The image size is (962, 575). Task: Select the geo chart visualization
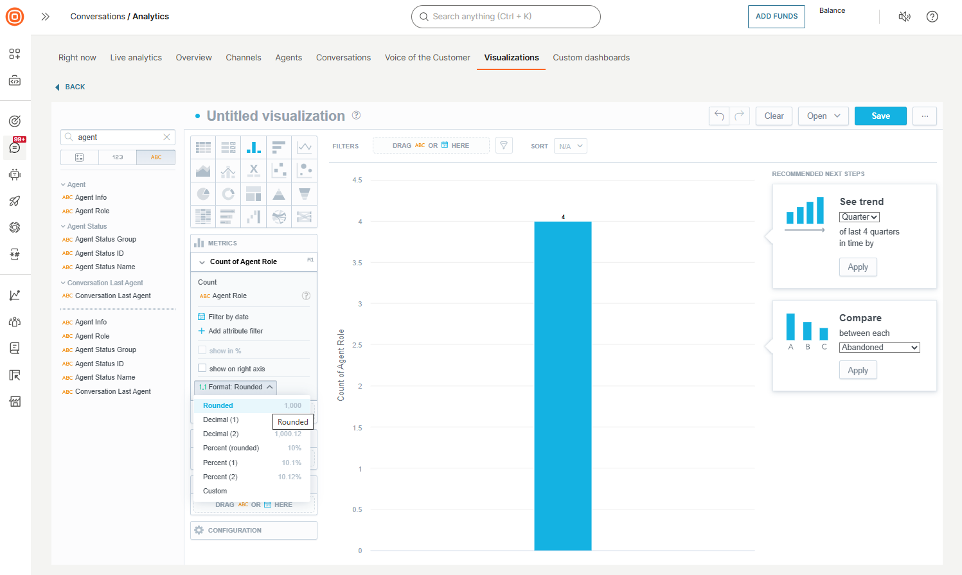click(279, 217)
